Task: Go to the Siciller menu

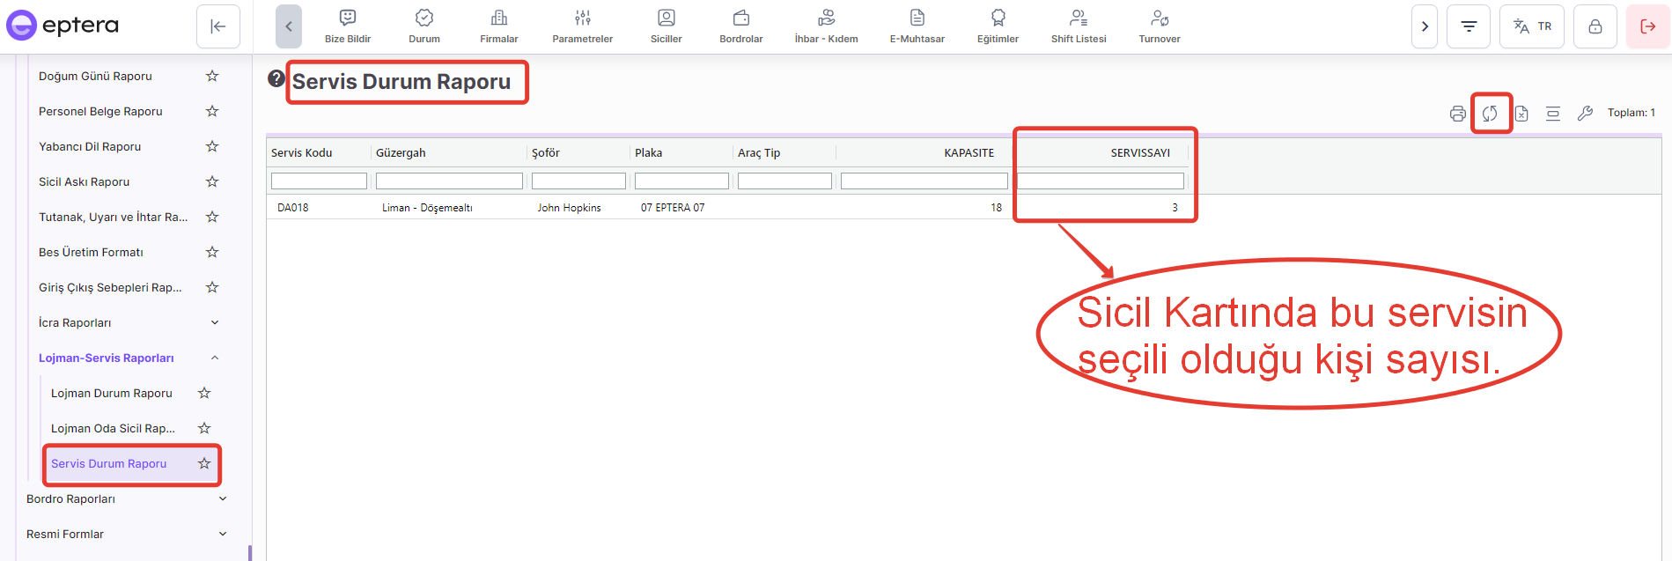Action: click(666, 26)
